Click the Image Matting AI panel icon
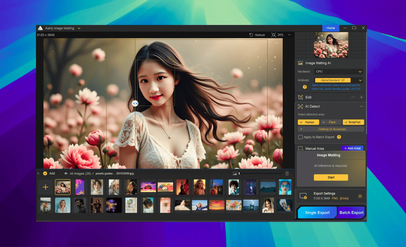The image size is (406, 247). (x=300, y=63)
